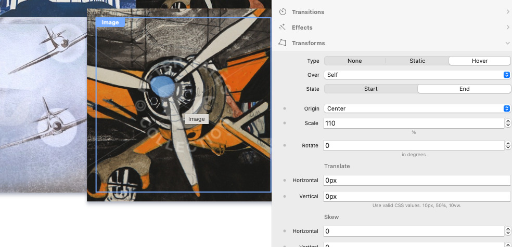The width and height of the screenshot is (512, 247).
Task: Open the Over dropdown set to Self
Action: click(417, 75)
